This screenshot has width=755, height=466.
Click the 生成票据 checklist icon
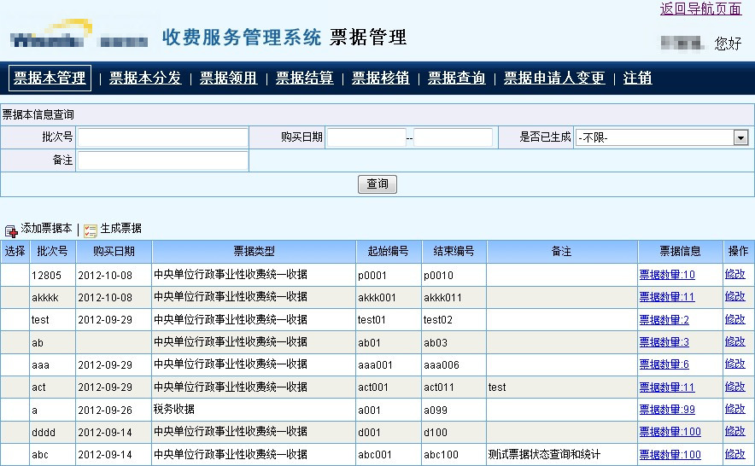pos(91,230)
